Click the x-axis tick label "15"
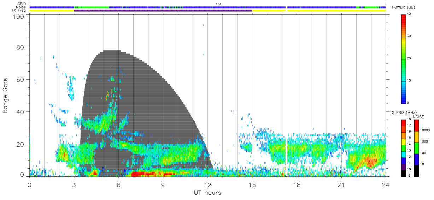 tap(252, 185)
